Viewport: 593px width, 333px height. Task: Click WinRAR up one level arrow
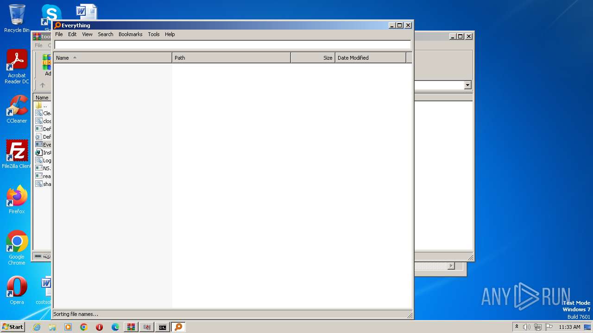tap(43, 85)
